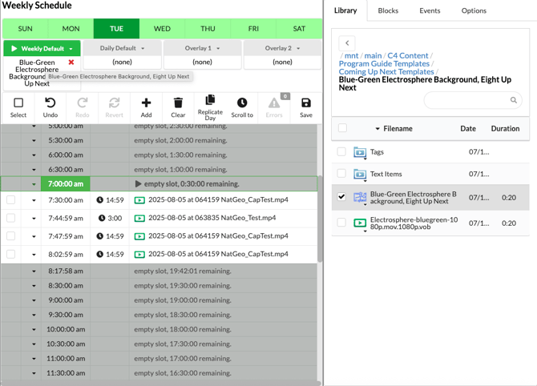Expand the 8:30:00 am row arrow
The width and height of the screenshot is (537, 386).
pyautogui.click(x=34, y=286)
